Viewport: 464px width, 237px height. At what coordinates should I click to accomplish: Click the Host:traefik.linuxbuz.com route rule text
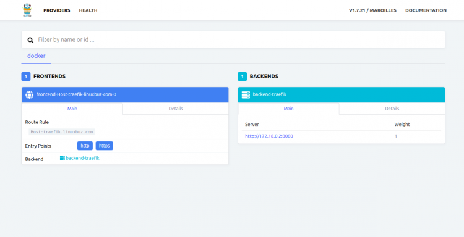62,132
